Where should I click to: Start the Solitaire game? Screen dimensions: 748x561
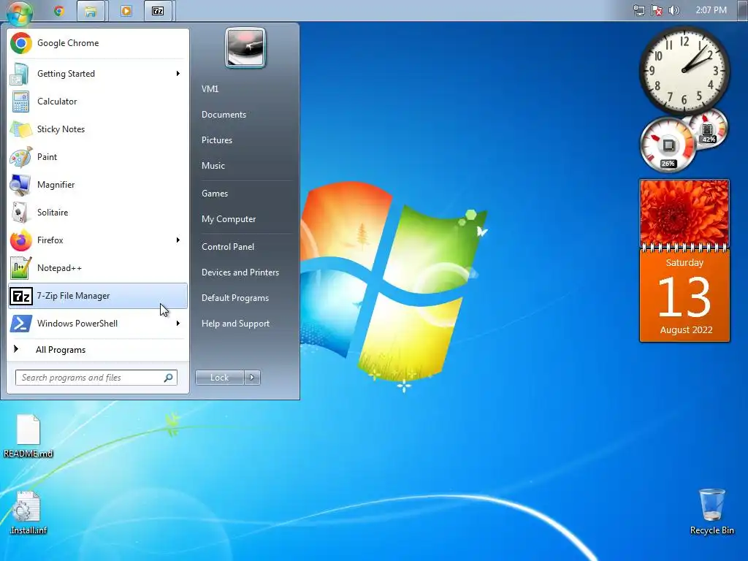[98, 212]
